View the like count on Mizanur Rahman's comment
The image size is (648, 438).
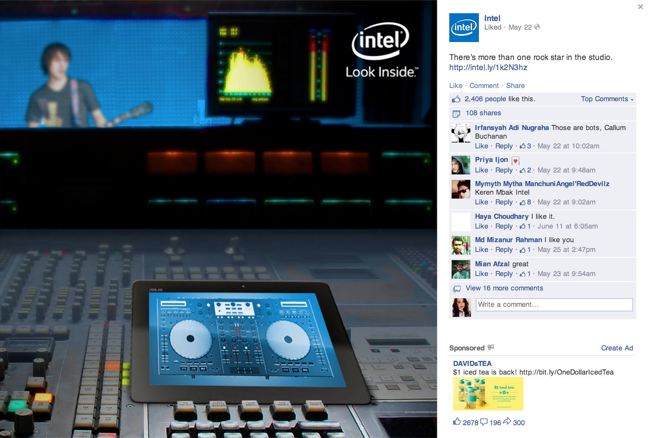click(525, 250)
